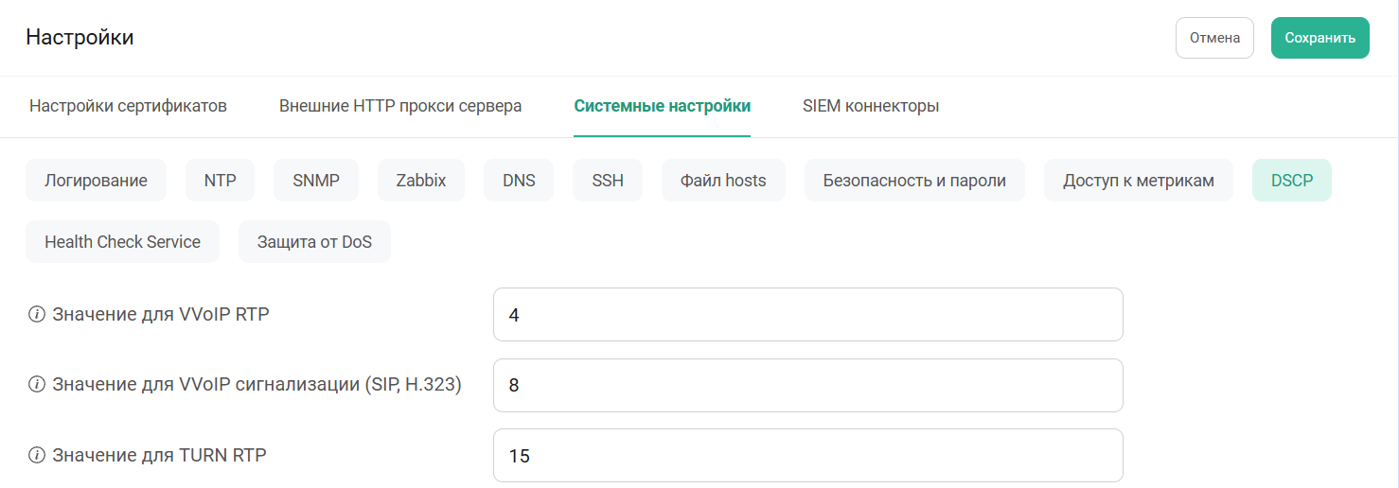The width and height of the screenshot is (1399, 488).
Task: Focus the TURN RTP value input
Action: pyautogui.click(x=807, y=456)
